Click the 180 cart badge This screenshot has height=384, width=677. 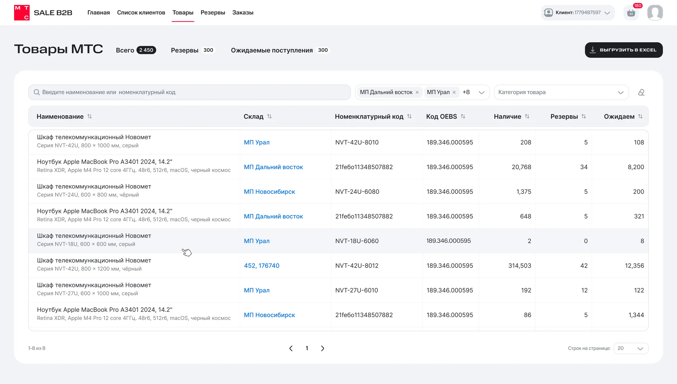click(x=638, y=6)
